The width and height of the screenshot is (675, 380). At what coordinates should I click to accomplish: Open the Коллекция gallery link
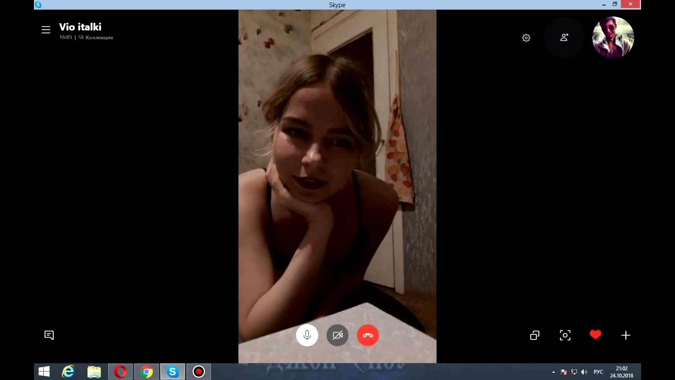tap(99, 37)
